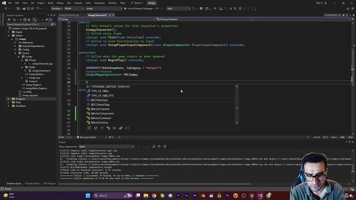The width and height of the screenshot is (356, 200).
Task: Open the Auto dropdown in the toolbar
Action: tap(179, 8)
